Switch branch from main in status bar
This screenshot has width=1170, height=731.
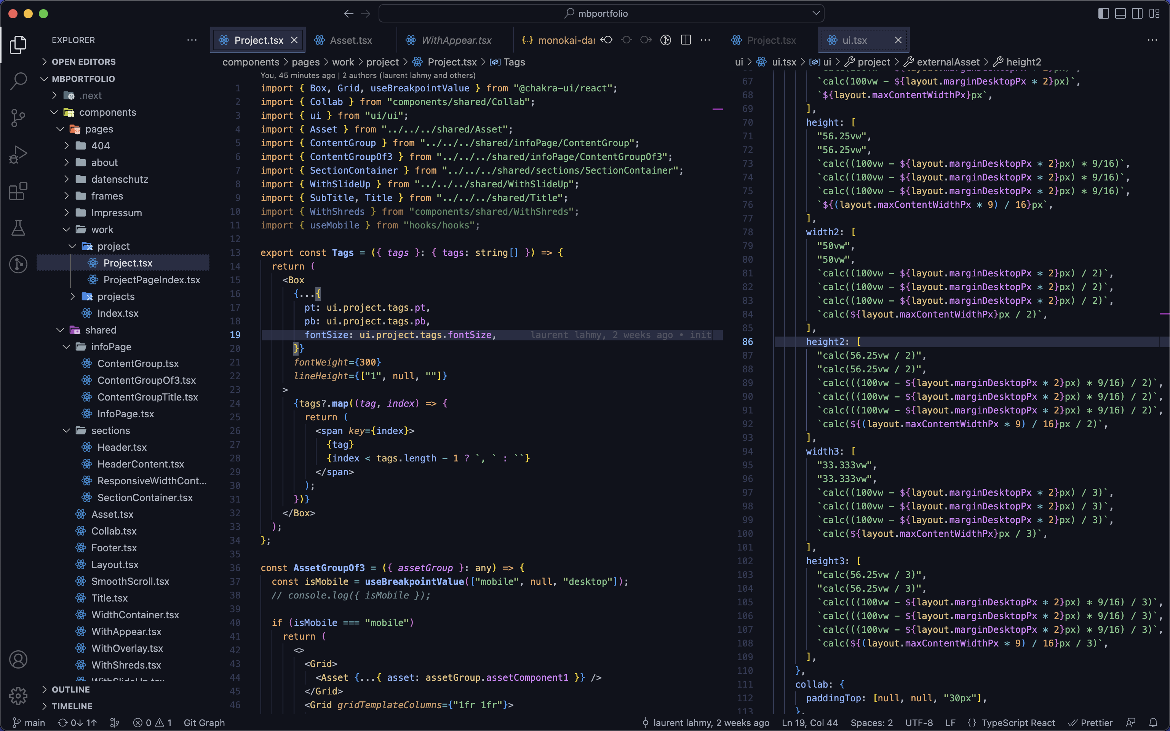point(29,723)
